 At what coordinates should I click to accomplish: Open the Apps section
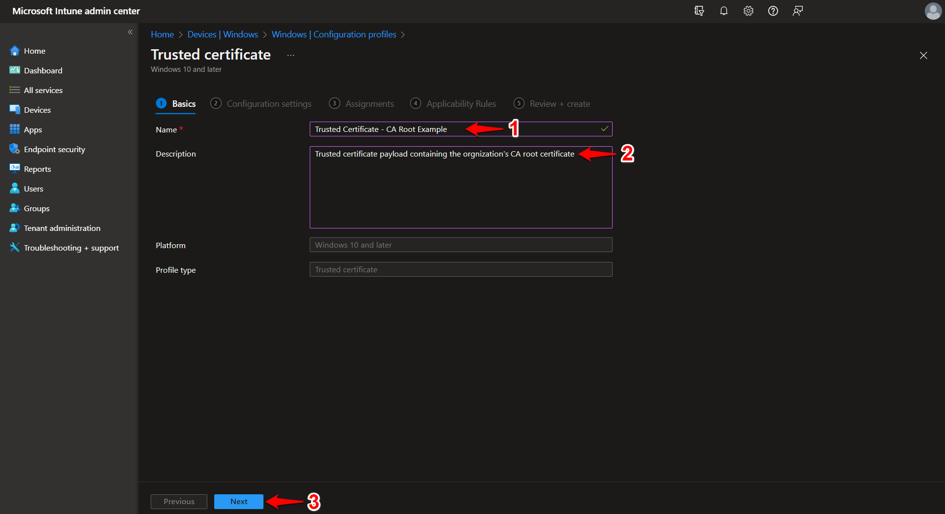(x=33, y=129)
